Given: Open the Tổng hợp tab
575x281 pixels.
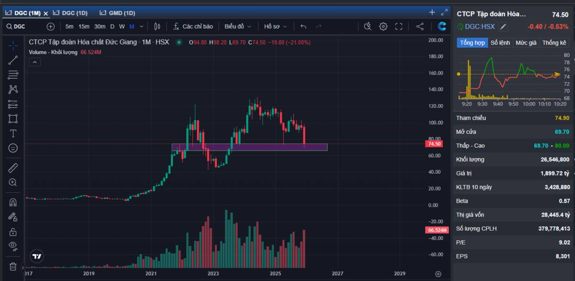Looking at the screenshot, I should coord(472,43).
